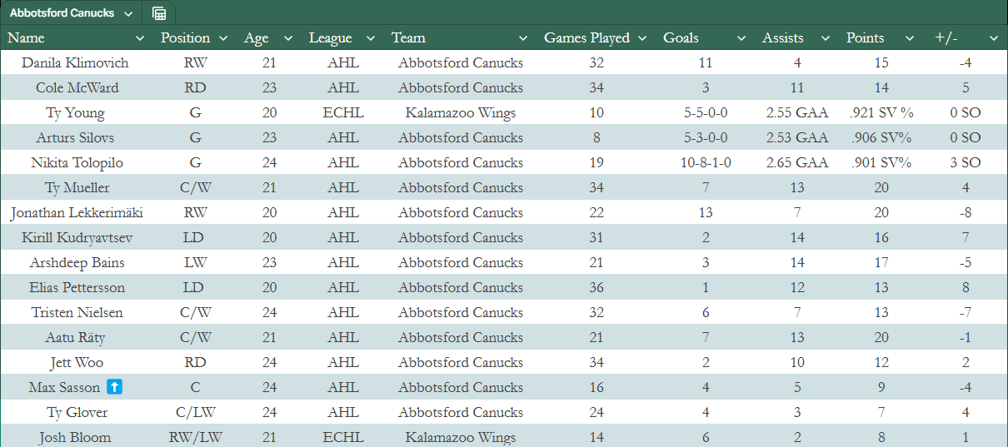Expand the Name column filter dropdown
Screen dimensions: 1008x447
(x=140, y=38)
